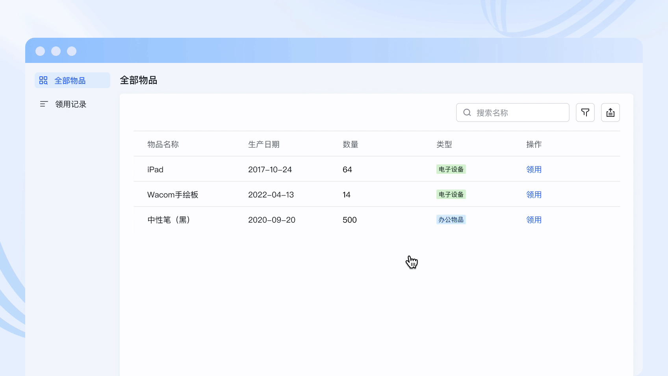Click the third window control dot

point(72,51)
